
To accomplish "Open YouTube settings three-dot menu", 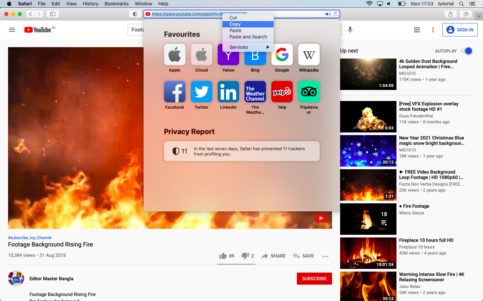I will (x=433, y=30).
